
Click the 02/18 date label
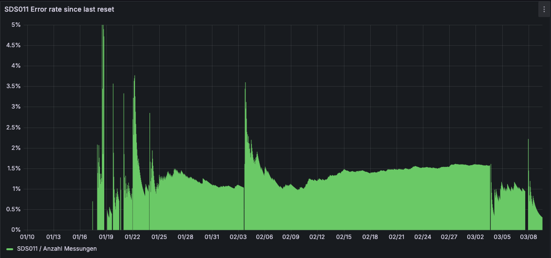click(370, 237)
